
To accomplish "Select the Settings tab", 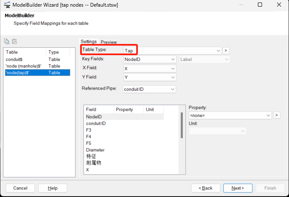I will tap(88, 41).
